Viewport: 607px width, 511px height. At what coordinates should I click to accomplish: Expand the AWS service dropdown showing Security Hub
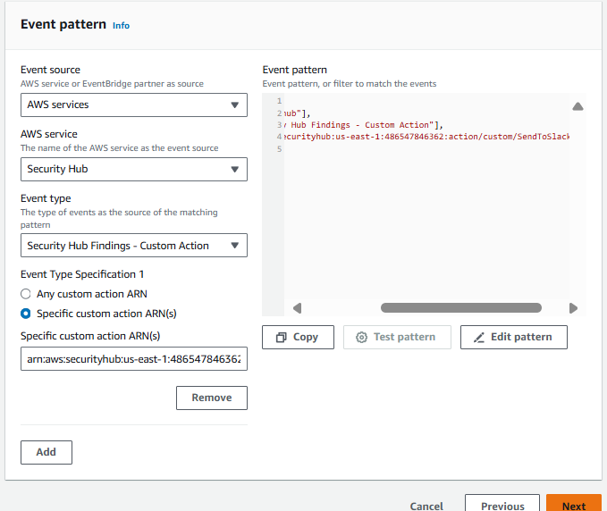134,169
